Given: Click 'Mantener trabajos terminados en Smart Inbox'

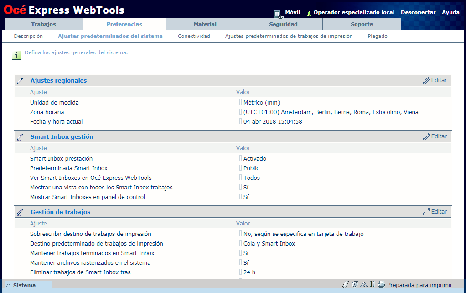Looking at the screenshot, I should pyautogui.click(x=92, y=253).
